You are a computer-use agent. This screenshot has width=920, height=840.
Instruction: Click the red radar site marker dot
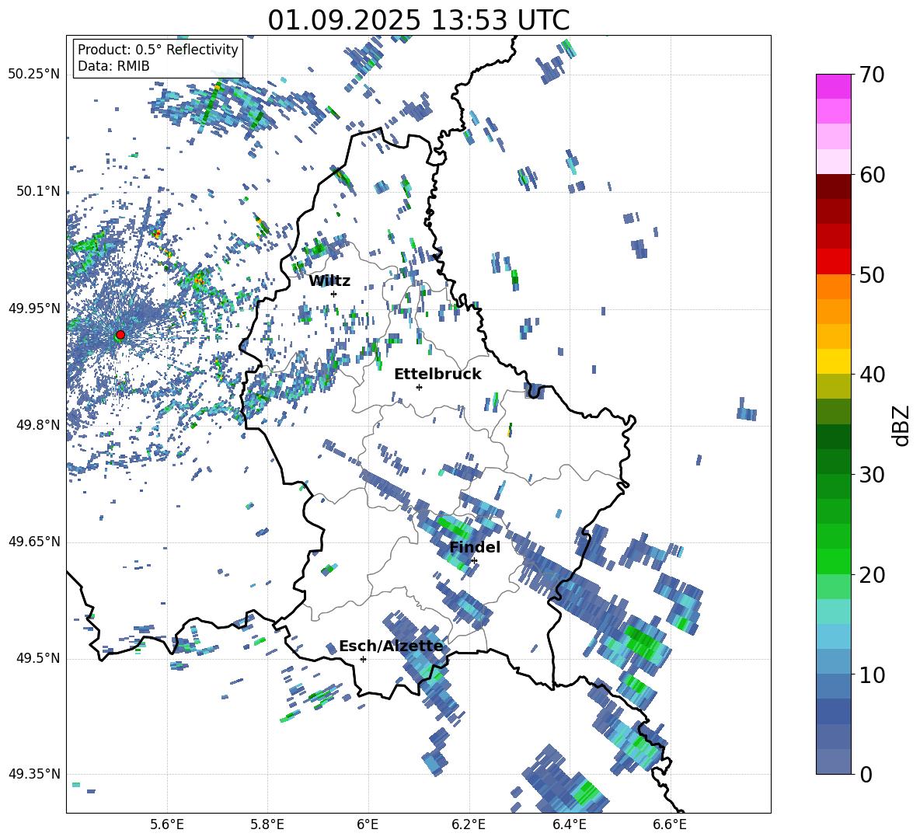point(120,335)
